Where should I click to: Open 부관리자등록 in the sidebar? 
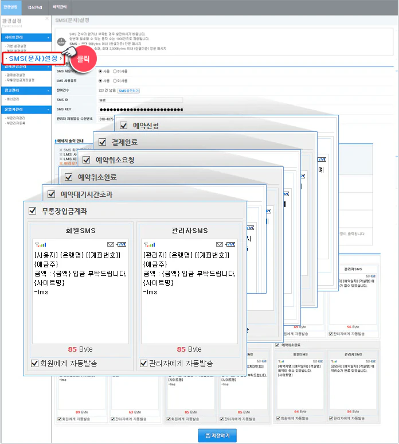click(15, 123)
